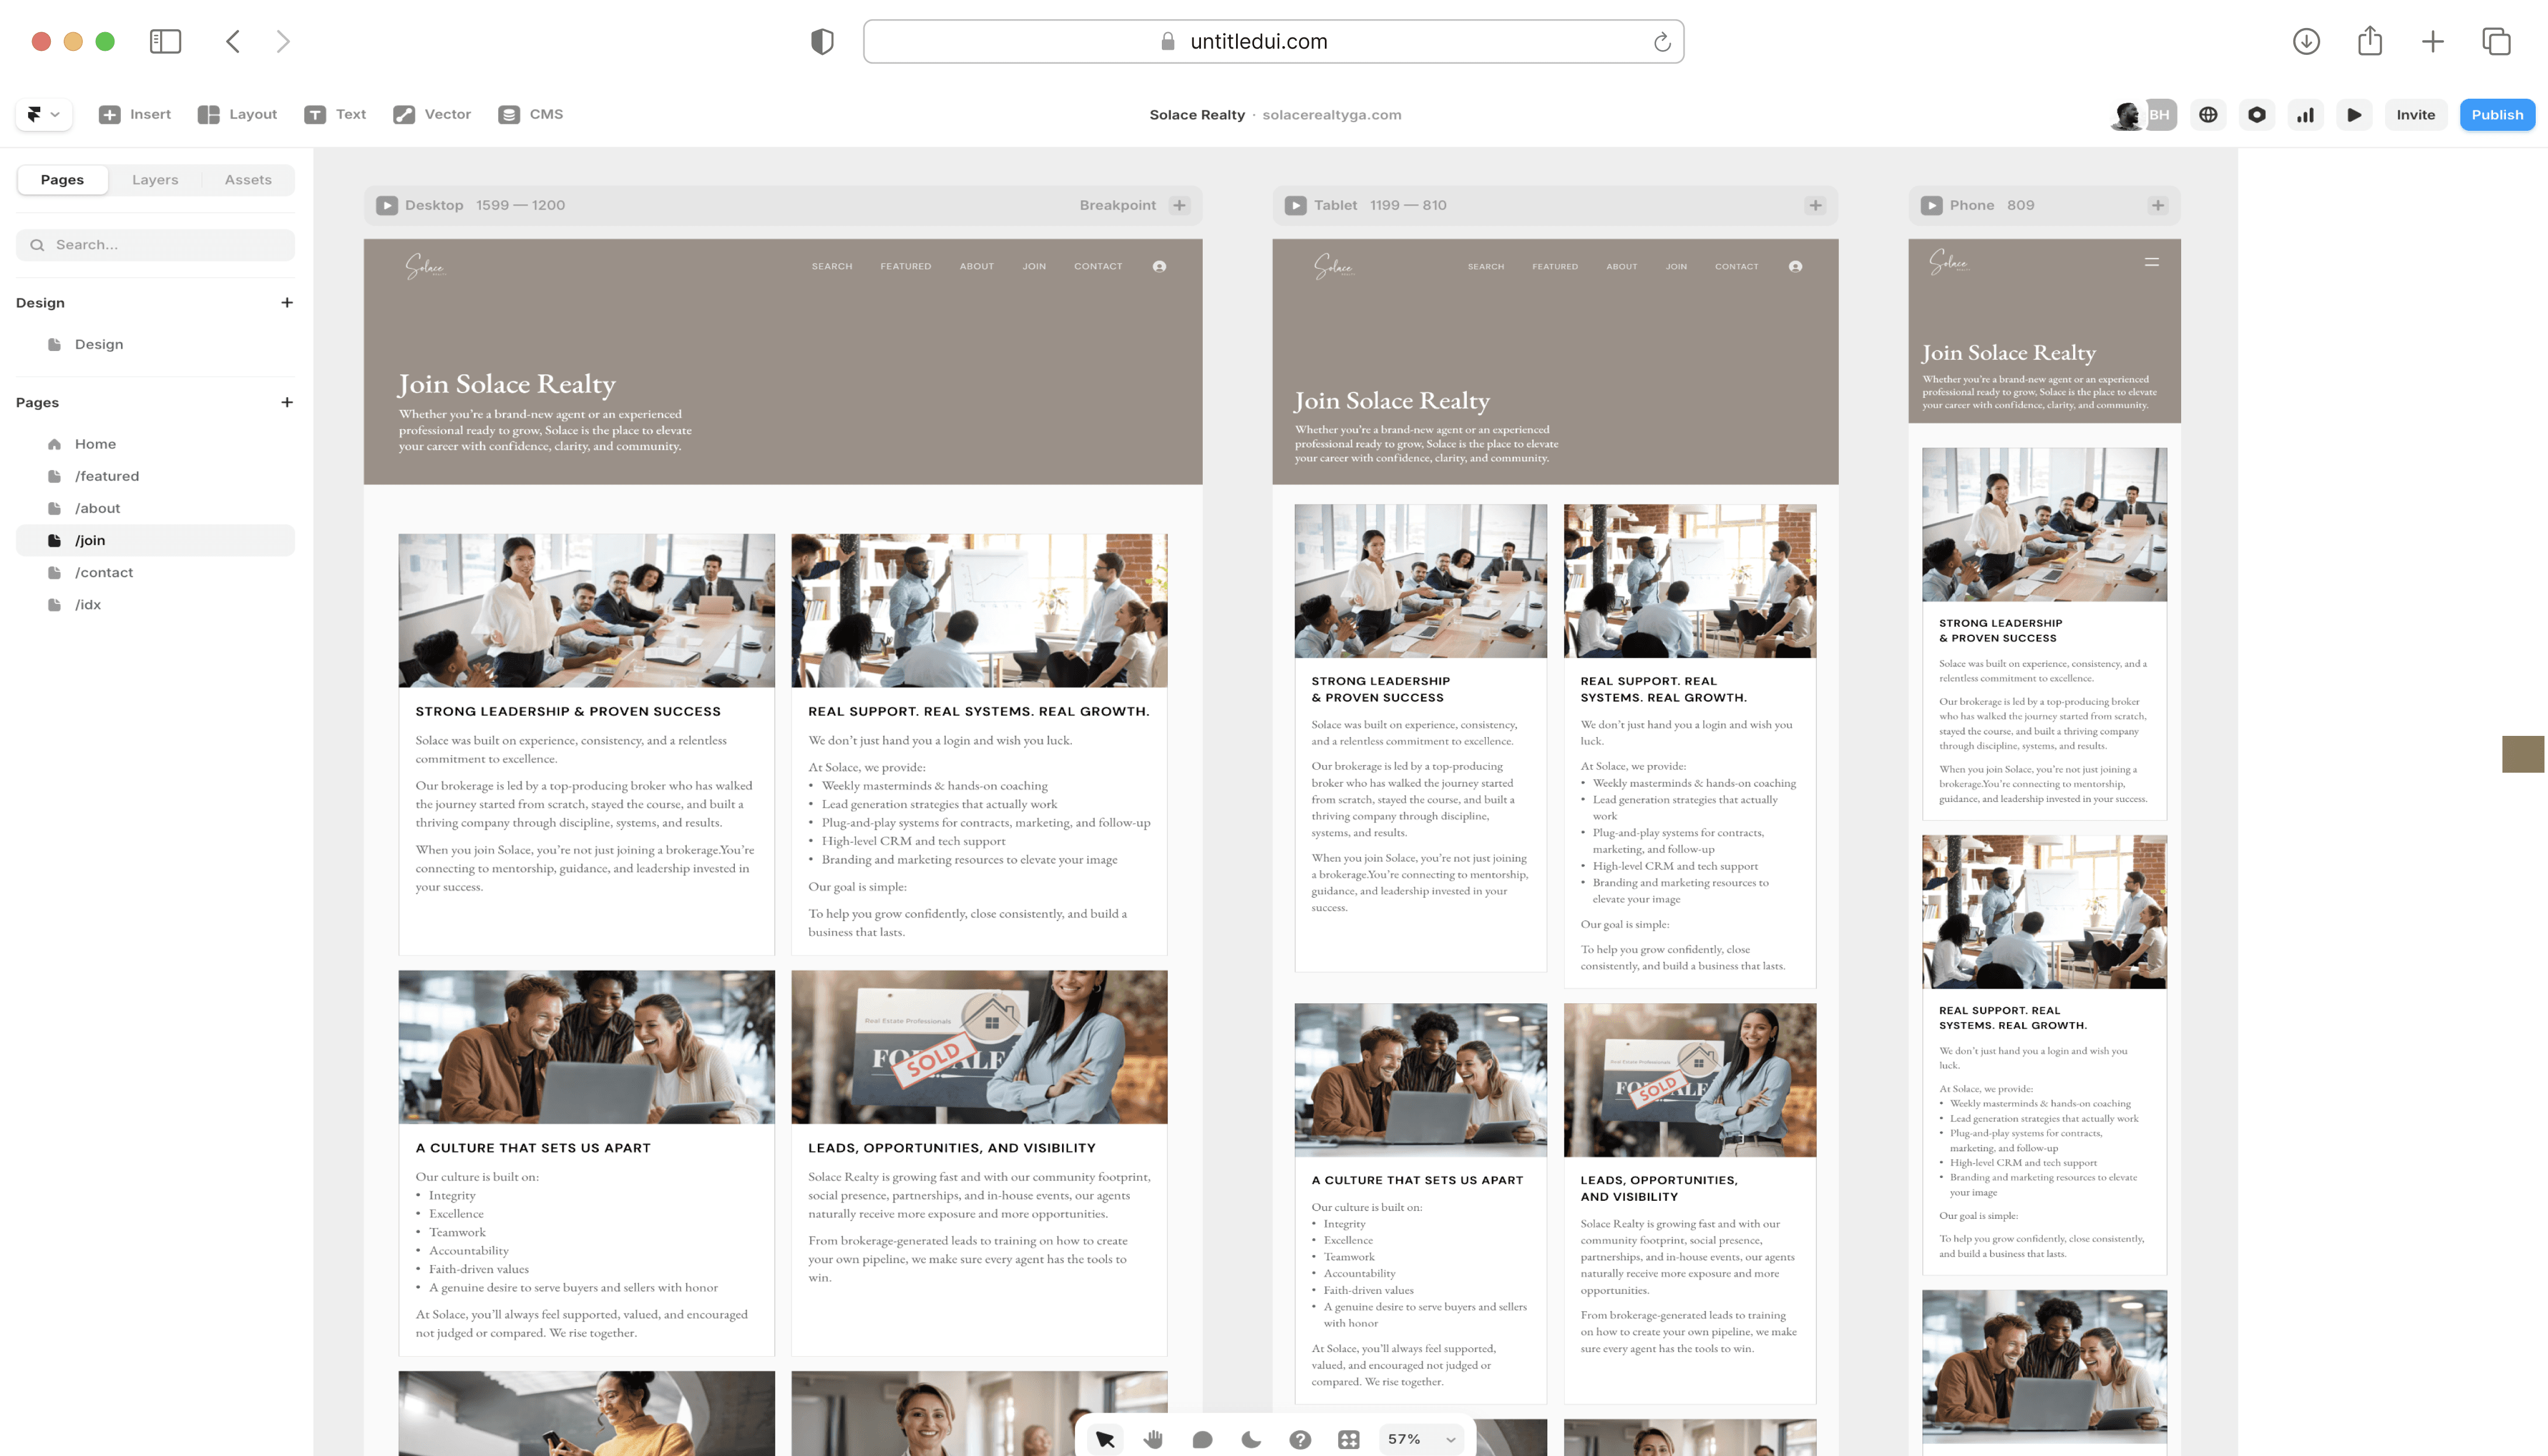Screen dimensions: 2548x1456
Task: Open the Framer logo main menu
Action: 43,114
